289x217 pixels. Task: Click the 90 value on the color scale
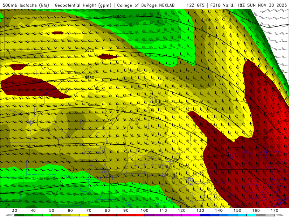(126, 210)
